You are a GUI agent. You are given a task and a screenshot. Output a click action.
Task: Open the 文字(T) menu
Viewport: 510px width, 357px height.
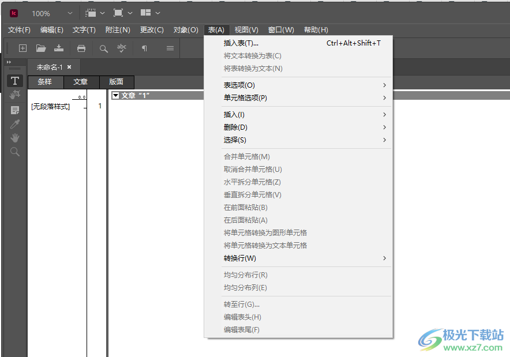tap(84, 30)
